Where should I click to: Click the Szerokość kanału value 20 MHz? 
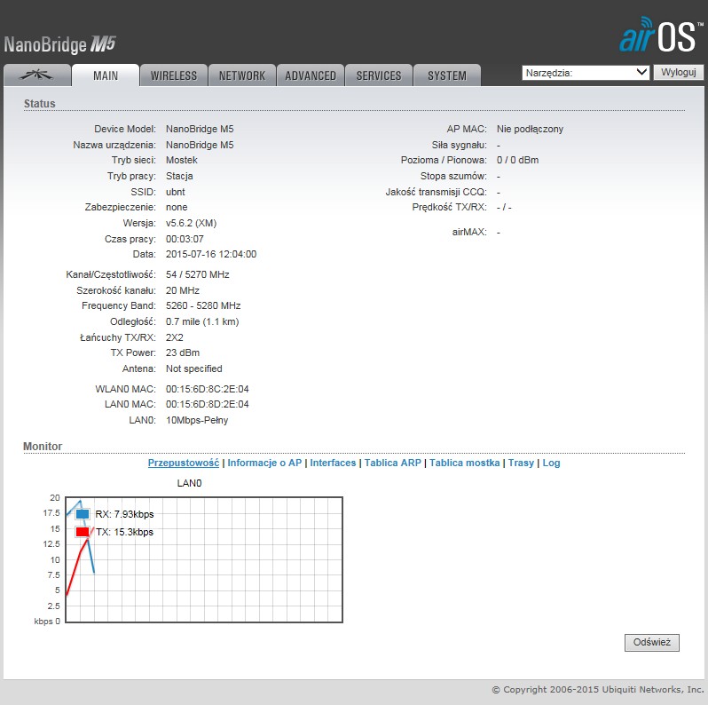pos(183,290)
